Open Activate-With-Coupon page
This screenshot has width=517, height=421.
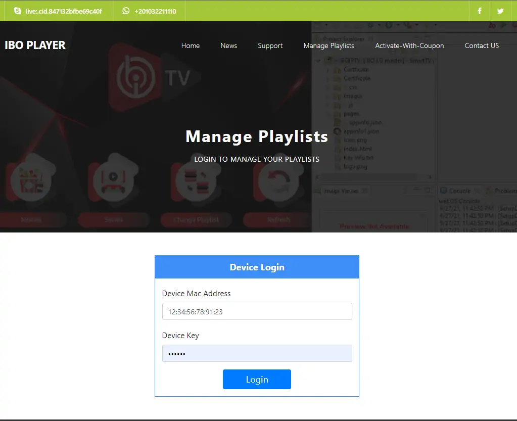pos(409,45)
